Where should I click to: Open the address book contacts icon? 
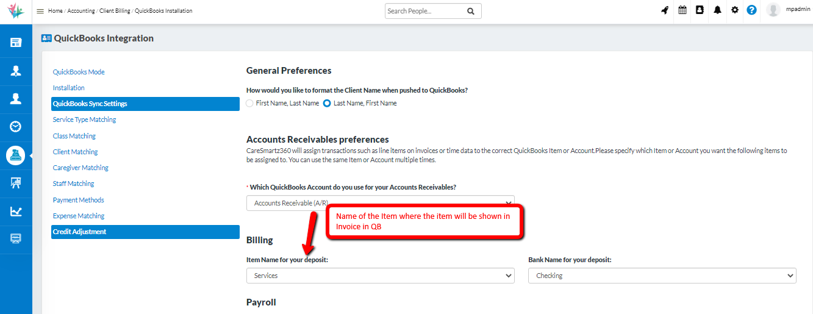[700, 10]
